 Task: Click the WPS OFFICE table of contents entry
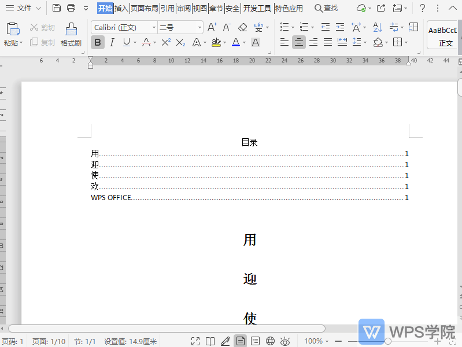pyautogui.click(x=249, y=198)
